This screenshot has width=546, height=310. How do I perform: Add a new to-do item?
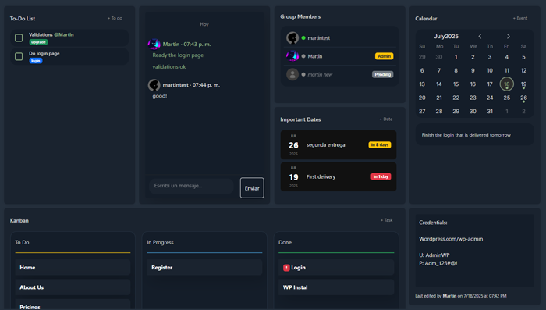pyautogui.click(x=115, y=18)
